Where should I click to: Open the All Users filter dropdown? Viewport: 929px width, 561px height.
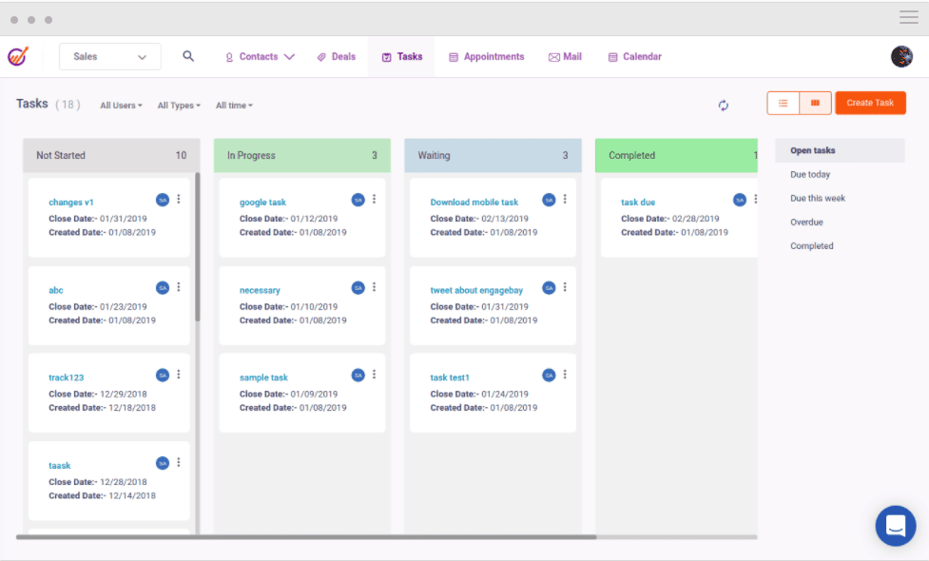point(120,106)
